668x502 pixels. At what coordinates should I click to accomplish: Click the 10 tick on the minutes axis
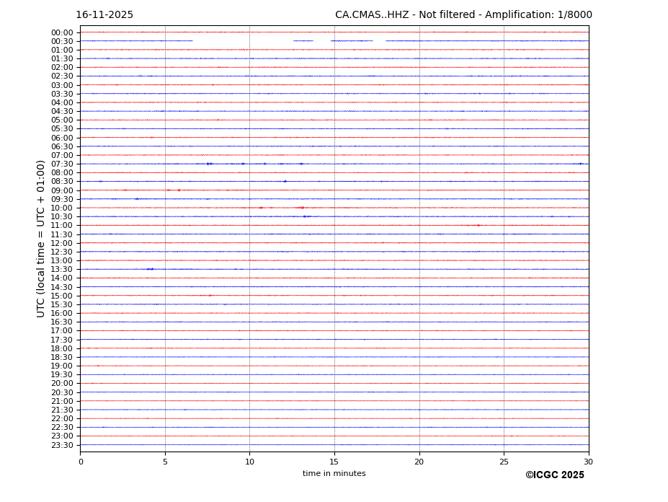(249, 462)
